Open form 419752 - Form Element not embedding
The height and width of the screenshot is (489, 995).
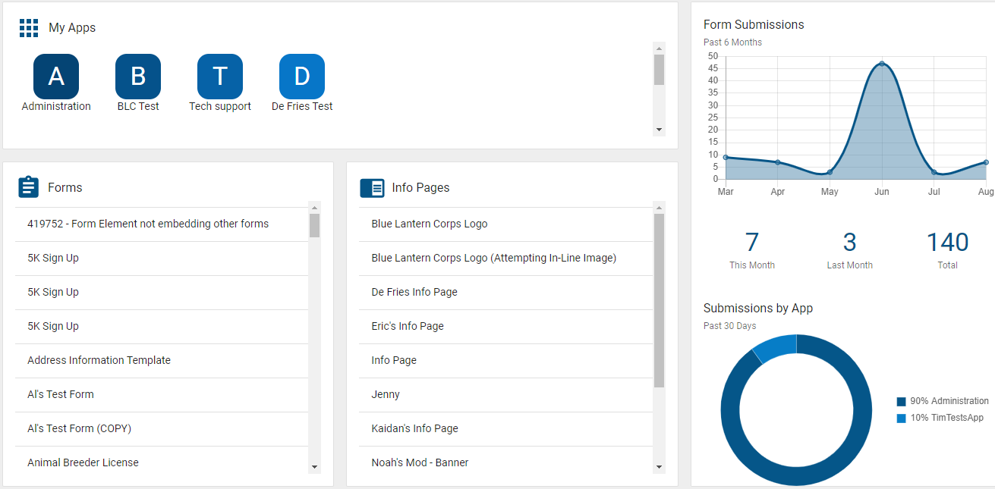click(162, 224)
